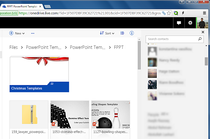Click the 1127-bowling-shapes... file name

point(110,132)
